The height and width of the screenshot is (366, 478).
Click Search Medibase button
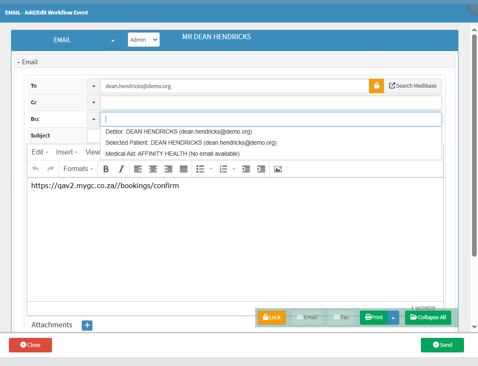pyautogui.click(x=412, y=86)
